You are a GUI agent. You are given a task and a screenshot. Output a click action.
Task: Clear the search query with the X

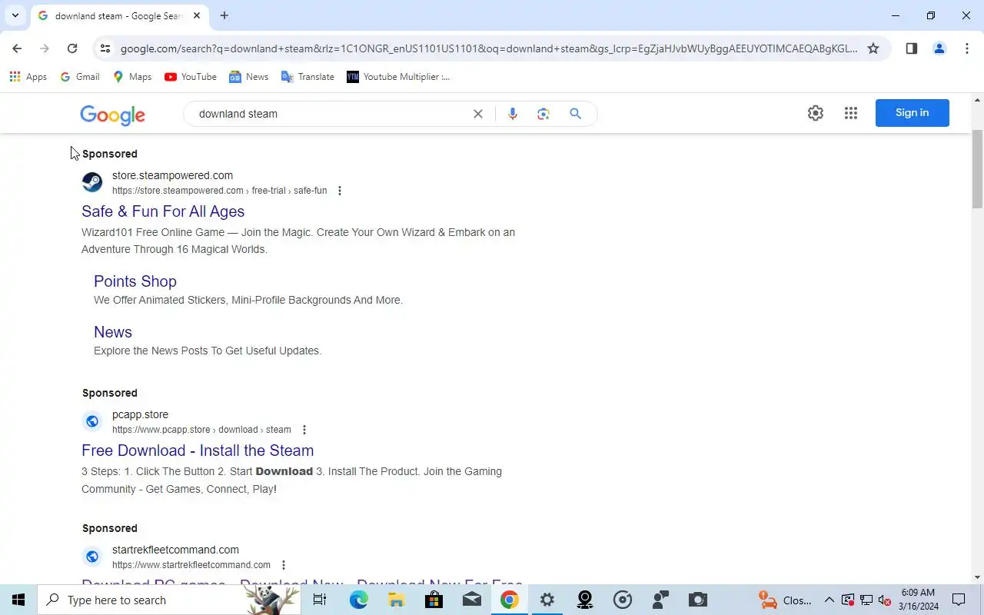point(478,114)
